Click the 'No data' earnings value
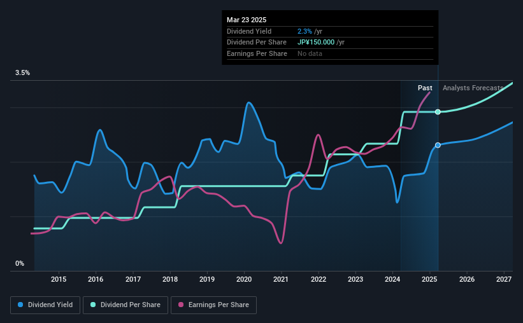The height and width of the screenshot is (323, 523). 310,53
